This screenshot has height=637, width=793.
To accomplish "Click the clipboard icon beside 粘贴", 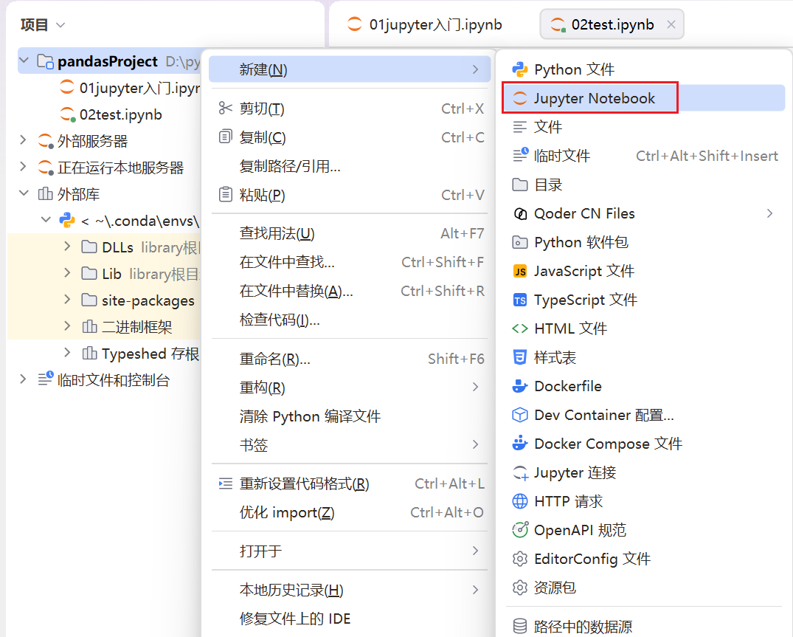I will coord(225,194).
